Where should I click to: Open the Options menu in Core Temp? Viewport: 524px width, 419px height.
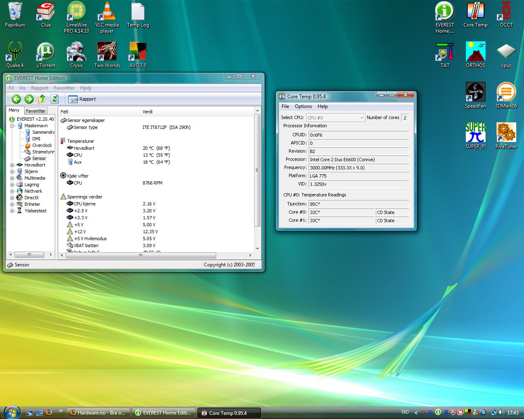pos(303,106)
